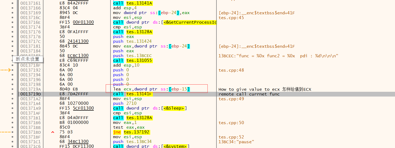Click comment tes.cpp:48
Viewport: 395px width, 148px height.
pos(231,70)
